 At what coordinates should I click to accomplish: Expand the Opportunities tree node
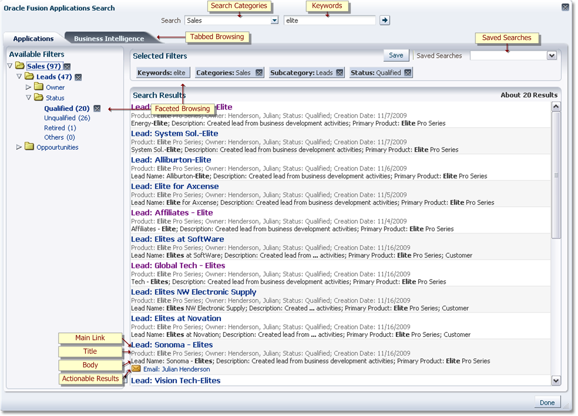coord(19,147)
